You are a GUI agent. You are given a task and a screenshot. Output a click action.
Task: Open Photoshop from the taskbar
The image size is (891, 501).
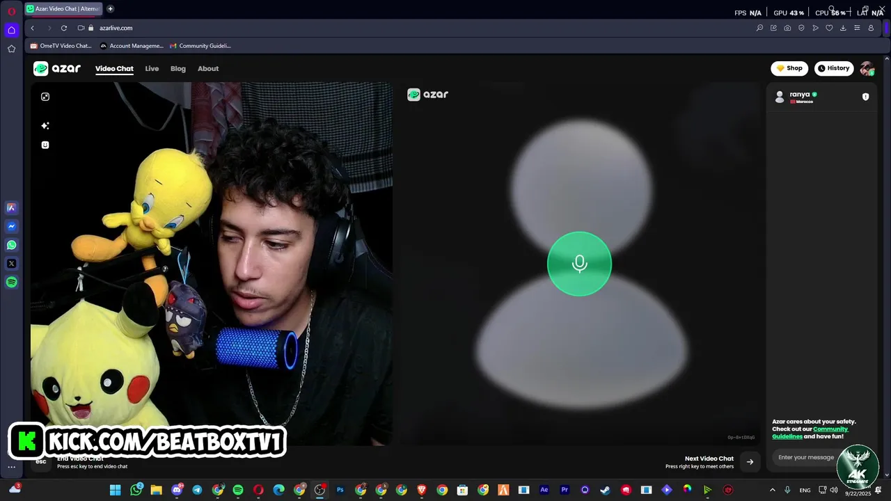tap(340, 490)
